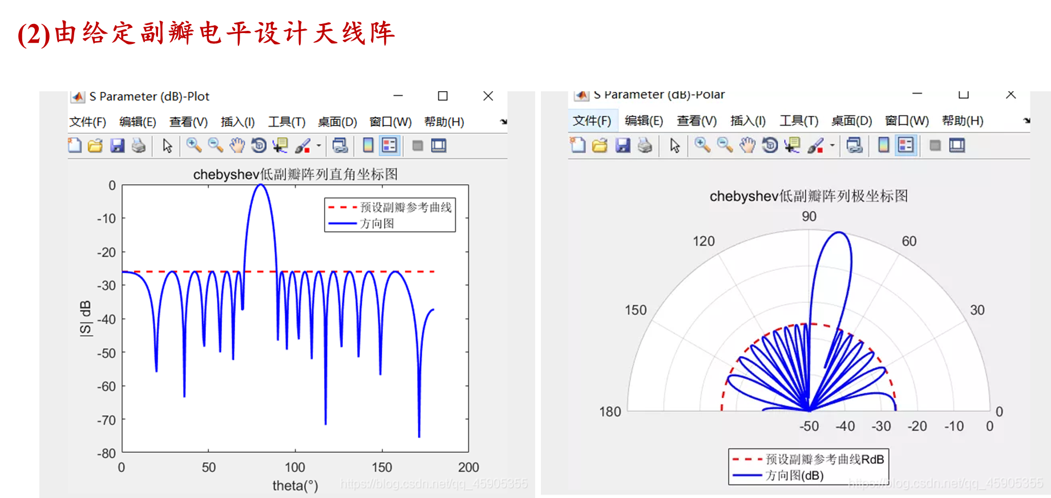Open 查看(V) menu in Polar window
Image resolution: width=1051 pixels, height=498 pixels.
pos(697,121)
